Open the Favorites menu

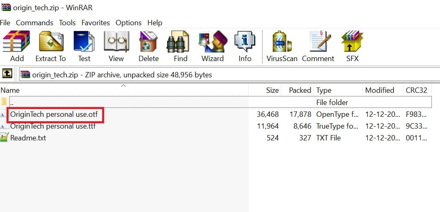point(96,23)
